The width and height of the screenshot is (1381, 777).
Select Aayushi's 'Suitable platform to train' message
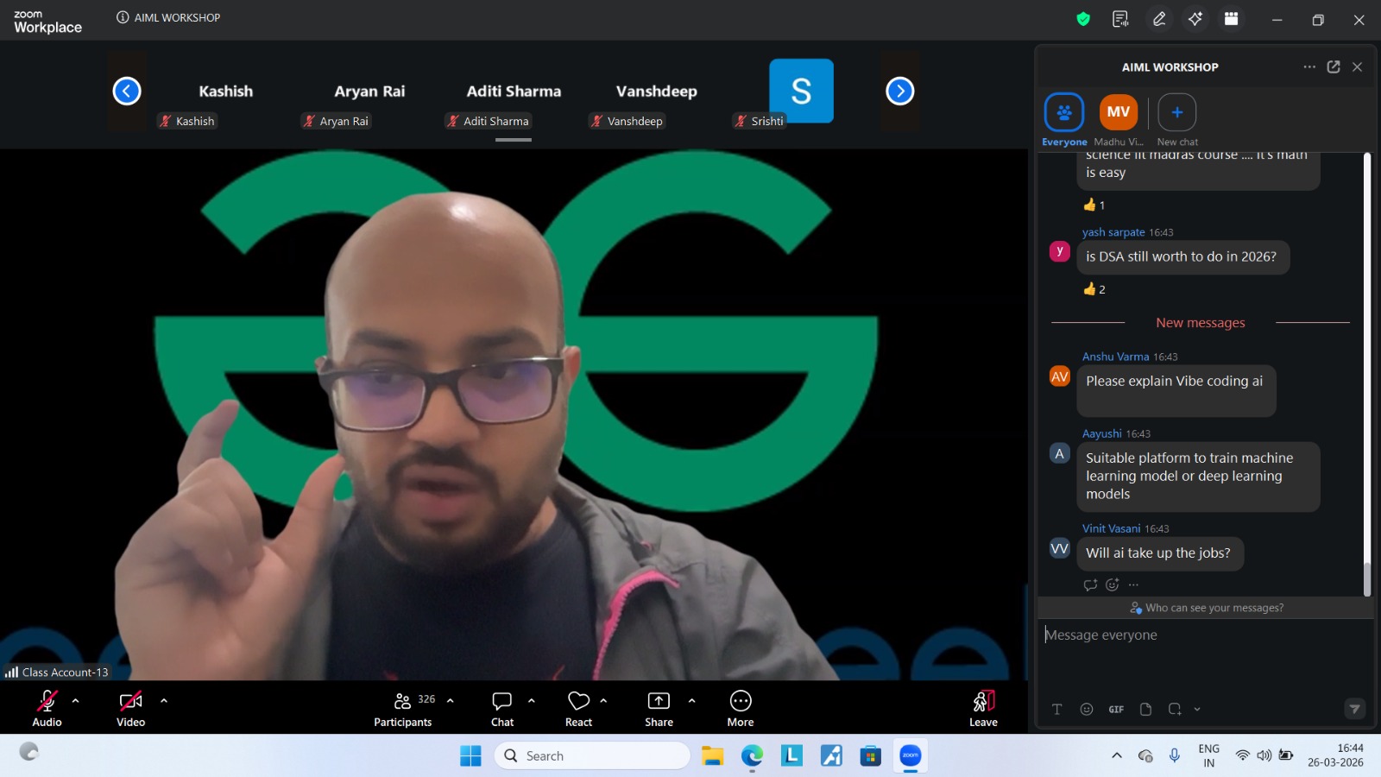point(1198,477)
